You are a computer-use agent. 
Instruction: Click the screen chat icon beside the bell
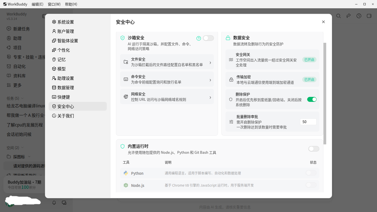64,203
